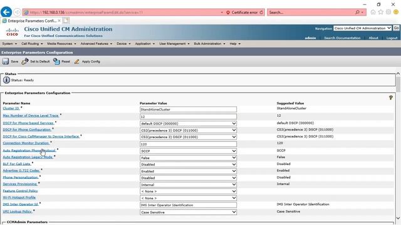Click the Apply Config pencil icon
Viewport: 401px width, 225px height.
(76, 61)
